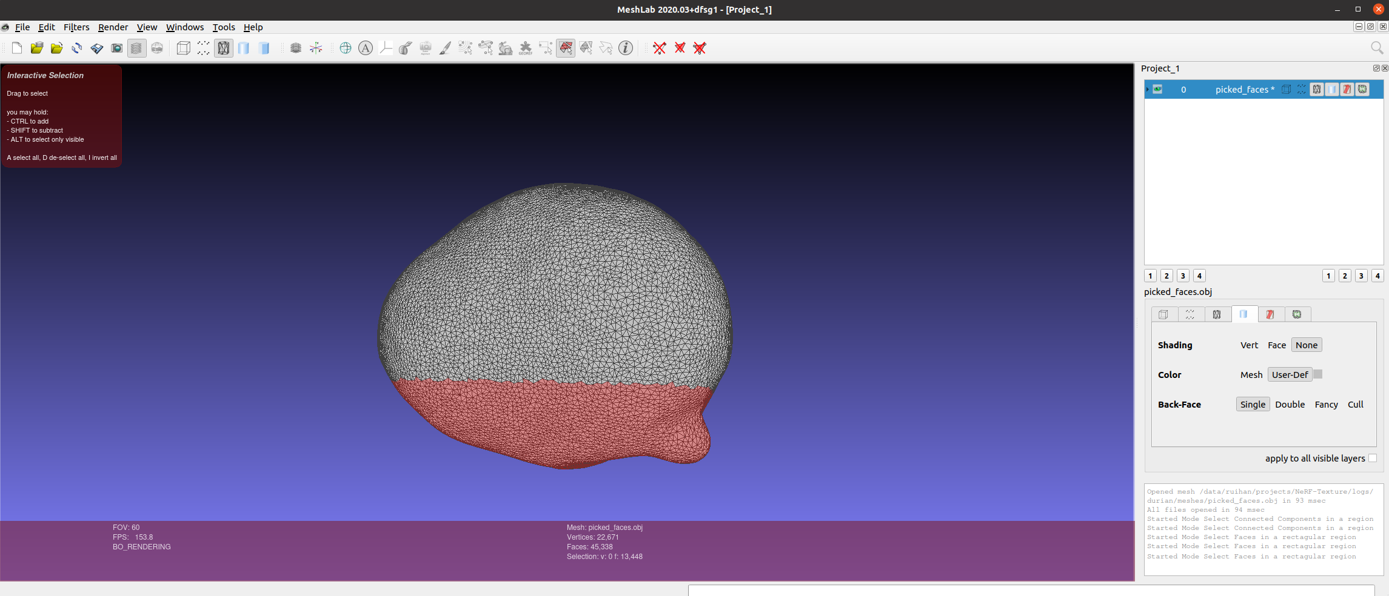Viewport: 1389px width, 596px height.
Task: Open the raster alignment tool
Action: tap(426, 48)
